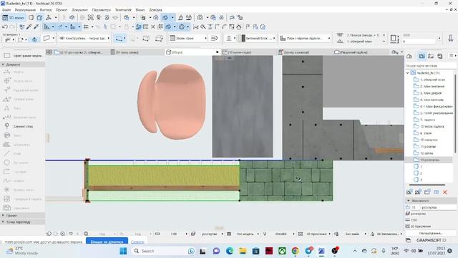Open the Редагування menu
The width and height of the screenshot is (458, 258).
click(25, 9)
